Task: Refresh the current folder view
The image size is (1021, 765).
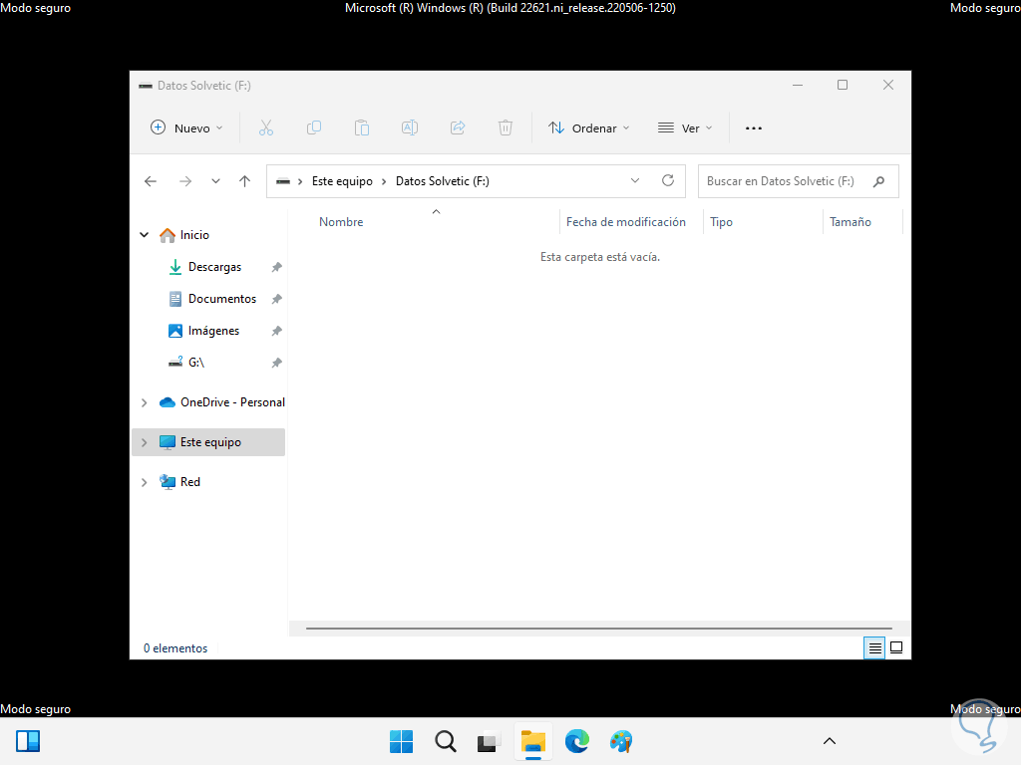Action: coord(668,181)
